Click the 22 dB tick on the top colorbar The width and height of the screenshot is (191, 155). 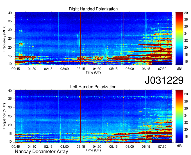click(x=186, y=40)
